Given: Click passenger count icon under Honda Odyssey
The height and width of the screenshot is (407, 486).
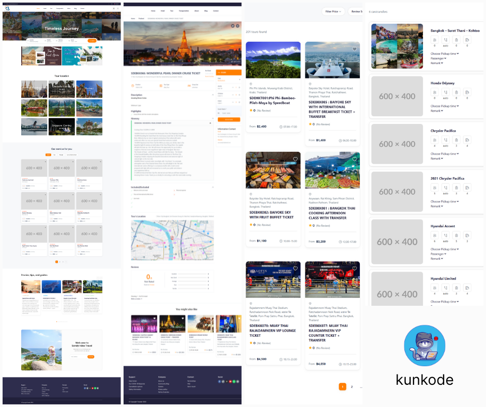Looking at the screenshot, I should [434, 92].
